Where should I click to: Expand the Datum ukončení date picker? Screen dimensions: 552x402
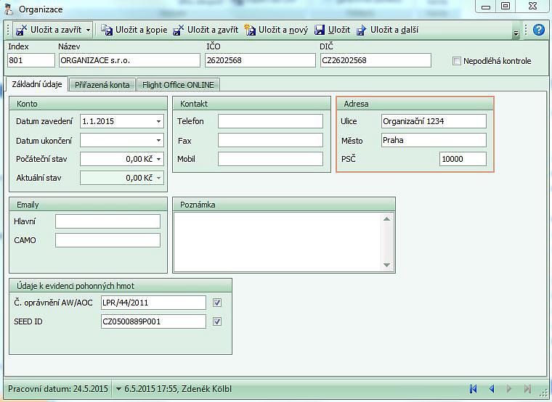(158, 140)
